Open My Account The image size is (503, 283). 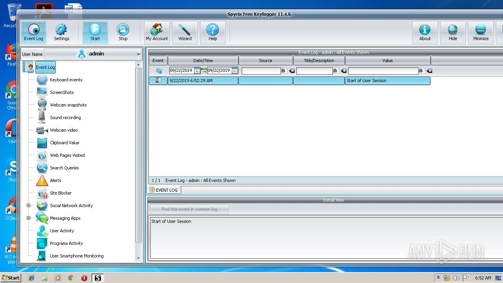[x=157, y=32]
